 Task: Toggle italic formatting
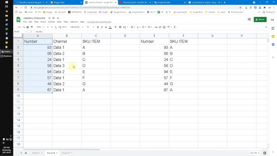click(x=102, y=27)
